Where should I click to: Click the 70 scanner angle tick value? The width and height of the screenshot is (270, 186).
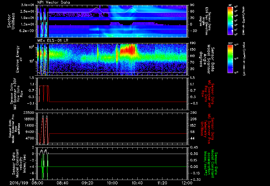(x=192, y=63)
